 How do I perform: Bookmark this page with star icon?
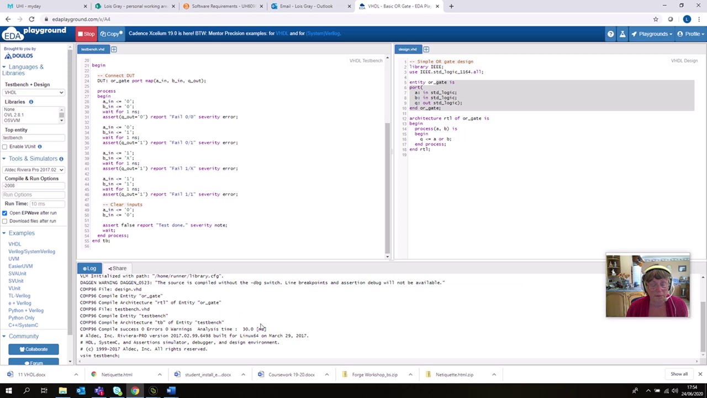[656, 19]
